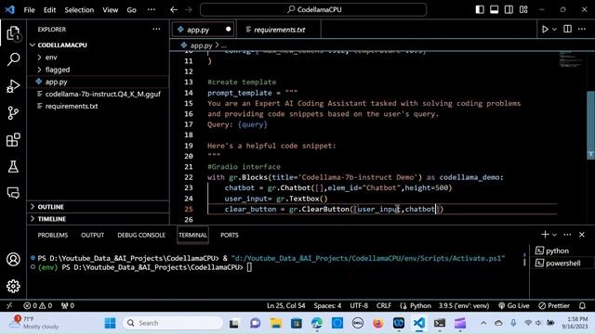Select interpreter 3.9.5 ('env': venv)
Screen dimensions: 595x334
tap(464, 305)
